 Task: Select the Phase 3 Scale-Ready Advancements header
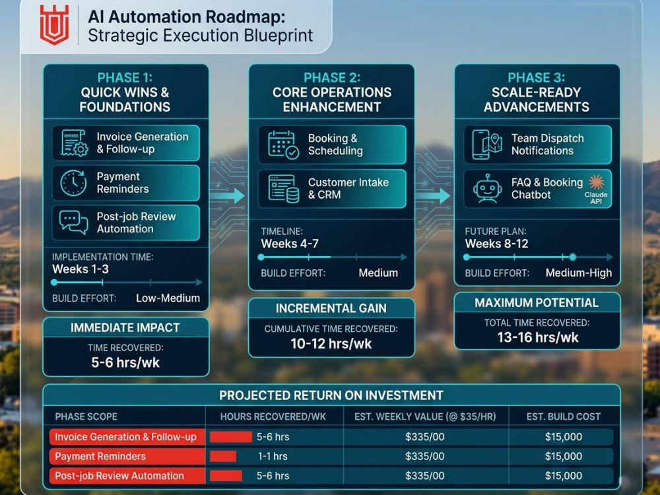[536, 92]
